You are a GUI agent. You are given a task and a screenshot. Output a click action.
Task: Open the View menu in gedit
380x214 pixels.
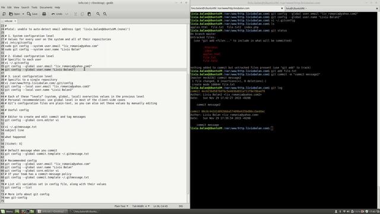click(16, 8)
